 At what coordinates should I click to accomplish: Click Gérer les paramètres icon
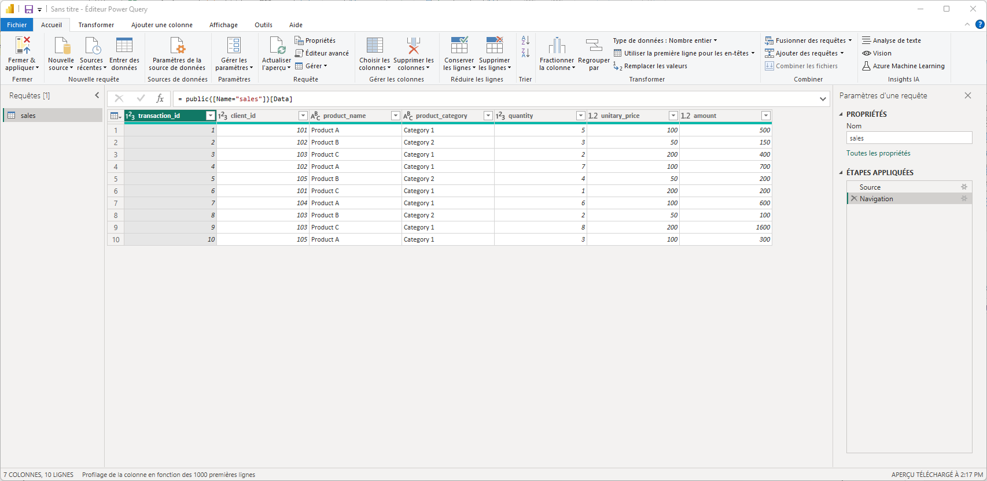point(234,45)
